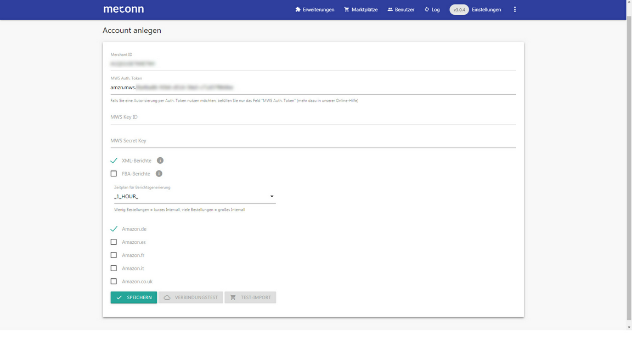This screenshot has width=632, height=355.
Task: Uncheck XML-Berichte checkbox
Action: point(114,161)
